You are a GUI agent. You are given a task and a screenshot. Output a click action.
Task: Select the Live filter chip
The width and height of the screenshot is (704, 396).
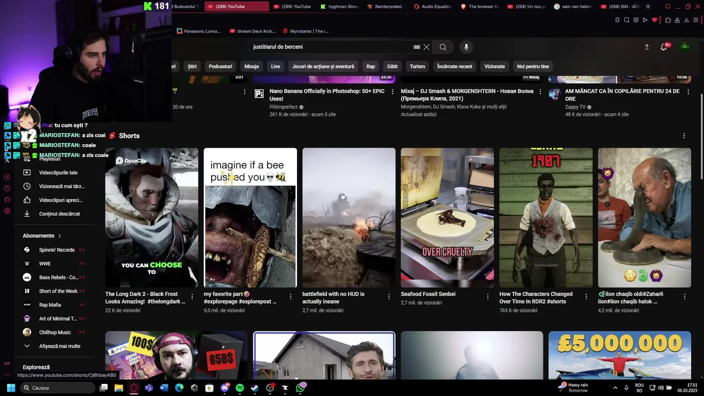tap(276, 67)
